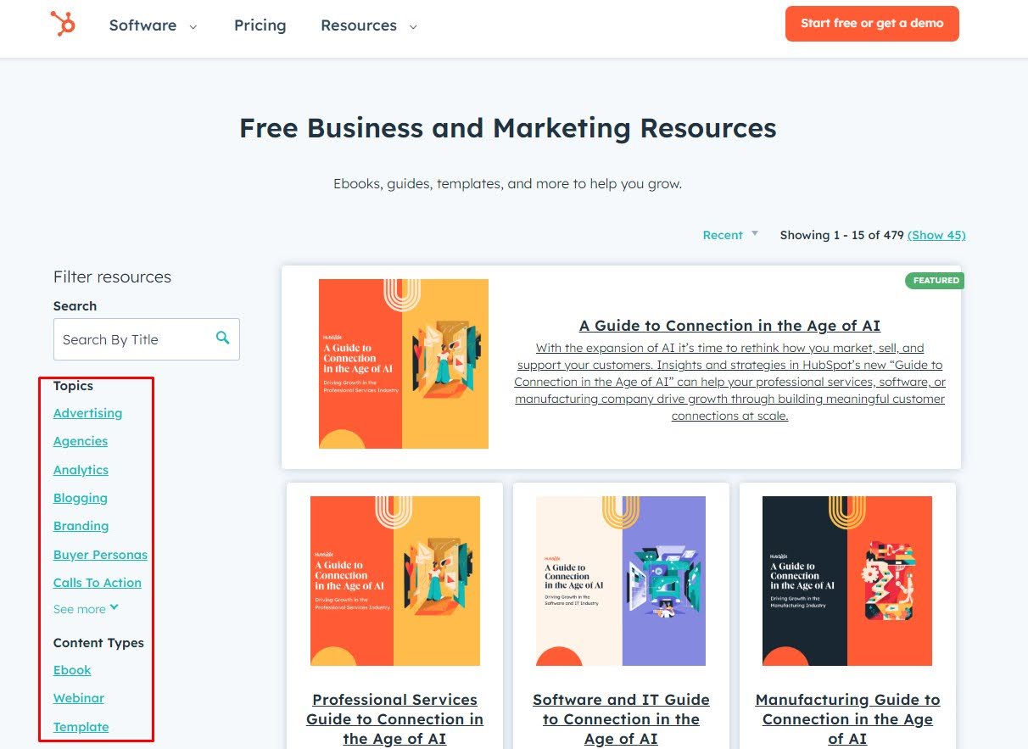Click the Search By Title input field
Image resolution: width=1028 pixels, height=749 pixels.
[x=136, y=338]
